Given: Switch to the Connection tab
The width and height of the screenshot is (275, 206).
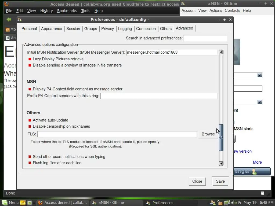Looking at the screenshot, I should [x=146, y=29].
